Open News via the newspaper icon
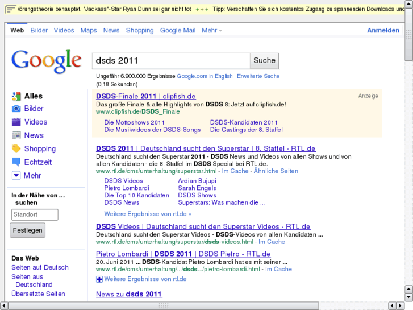Screen dimensions: 413x310 16,135
